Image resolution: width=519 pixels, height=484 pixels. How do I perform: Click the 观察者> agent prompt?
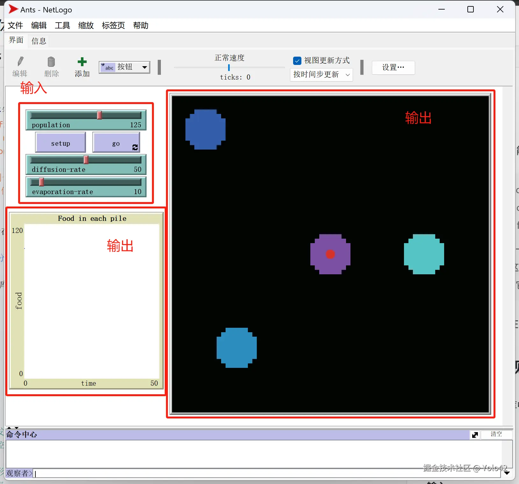tap(19, 473)
